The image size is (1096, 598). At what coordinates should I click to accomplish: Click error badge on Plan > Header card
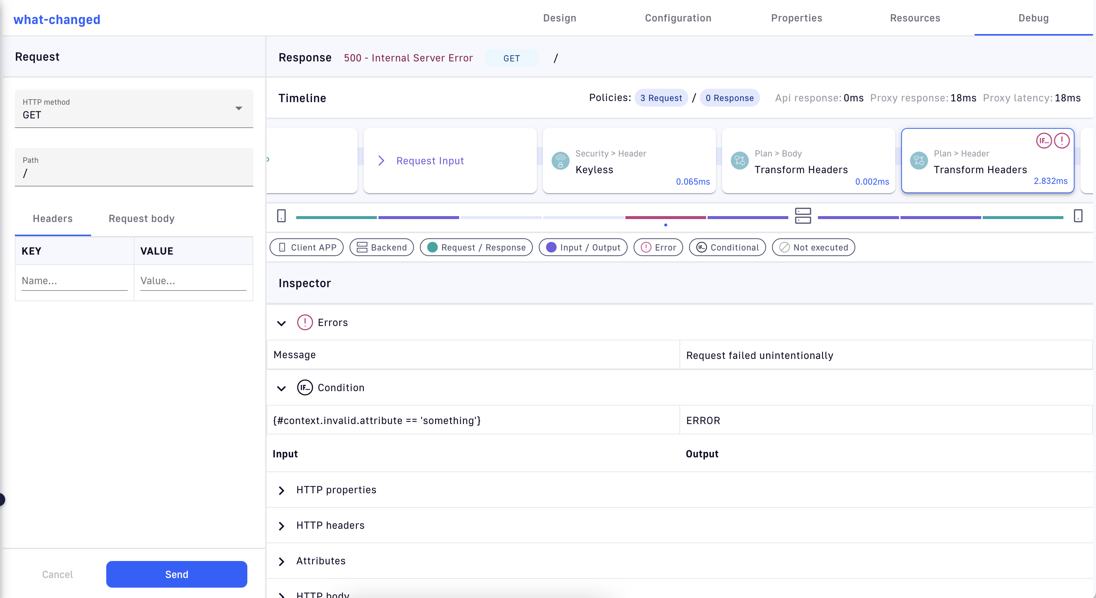(x=1062, y=141)
